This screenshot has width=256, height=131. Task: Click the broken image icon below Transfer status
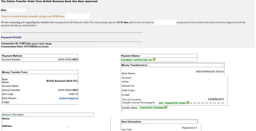pyautogui.click(x=122, y=111)
